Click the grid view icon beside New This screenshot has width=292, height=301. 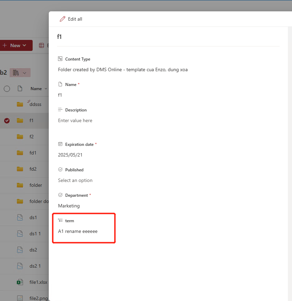(42, 45)
